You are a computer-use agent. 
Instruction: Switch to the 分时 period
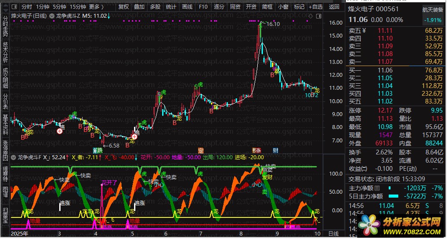click(x=26, y=6)
